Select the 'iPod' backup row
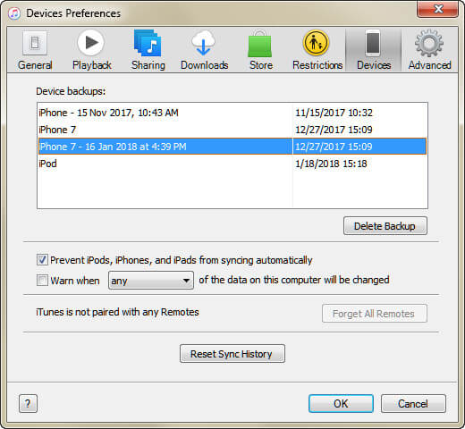The image size is (465, 429). coord(232,164)
